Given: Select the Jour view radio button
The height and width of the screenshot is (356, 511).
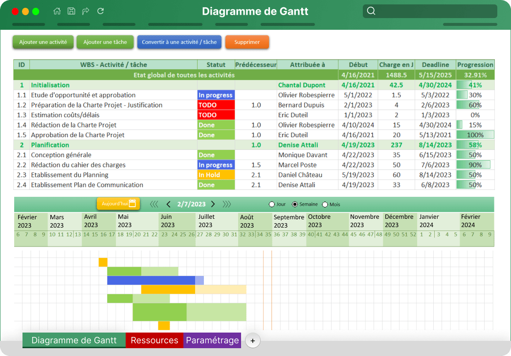Looking at the screenshot, I should [x=271, y=204].
